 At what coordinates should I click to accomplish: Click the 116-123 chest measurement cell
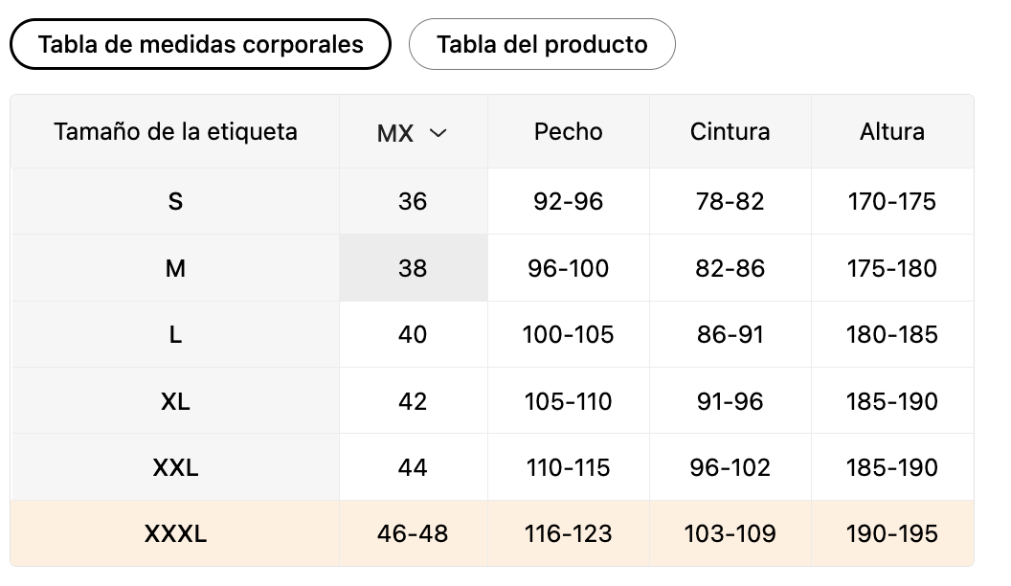tap(568, 533)
